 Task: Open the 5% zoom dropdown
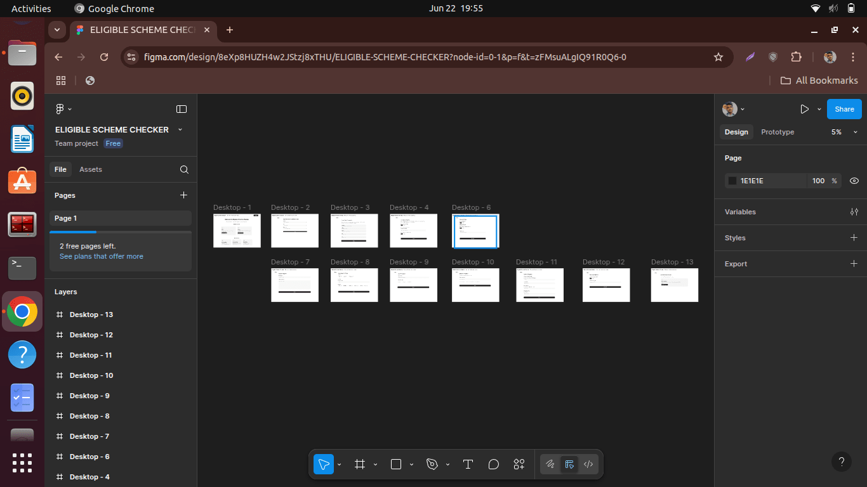point(844,132)
